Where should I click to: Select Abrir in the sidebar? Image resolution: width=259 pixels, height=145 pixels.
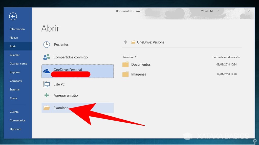(13, 46)
